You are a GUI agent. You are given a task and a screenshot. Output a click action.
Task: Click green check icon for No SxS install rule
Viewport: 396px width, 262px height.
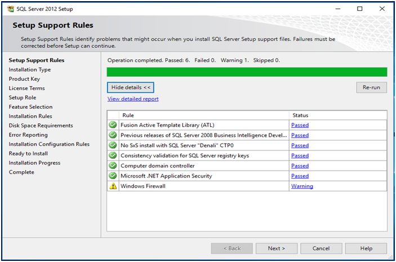(113, 145)
